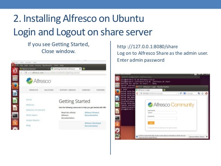The height and width of the screenshot is (166, 221).
Task: Open the White Papers link
Action: [32, 115]
